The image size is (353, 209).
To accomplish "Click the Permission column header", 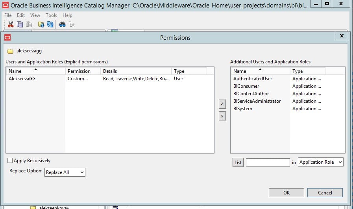I will pyautogui.click(x=83, y=71).
